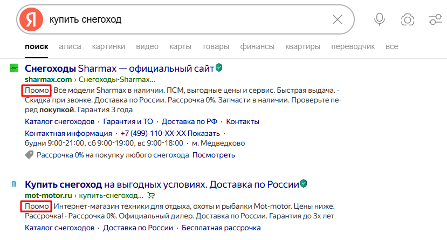Click verified shield next to Sharmax title
The height and width of the screenshot is (240, 447).
pyautogui.click(x=219, y=68)
